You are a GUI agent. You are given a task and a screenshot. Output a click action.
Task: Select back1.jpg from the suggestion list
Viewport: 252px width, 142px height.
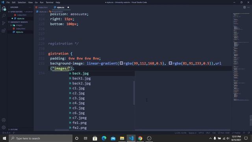[102, 78]
